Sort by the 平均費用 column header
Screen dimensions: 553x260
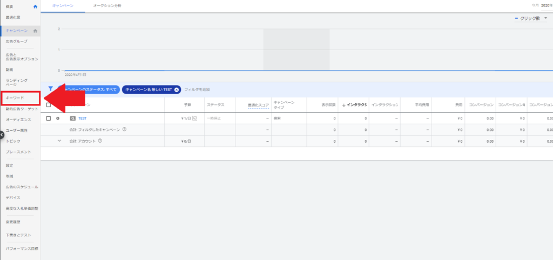click(422, 105)
